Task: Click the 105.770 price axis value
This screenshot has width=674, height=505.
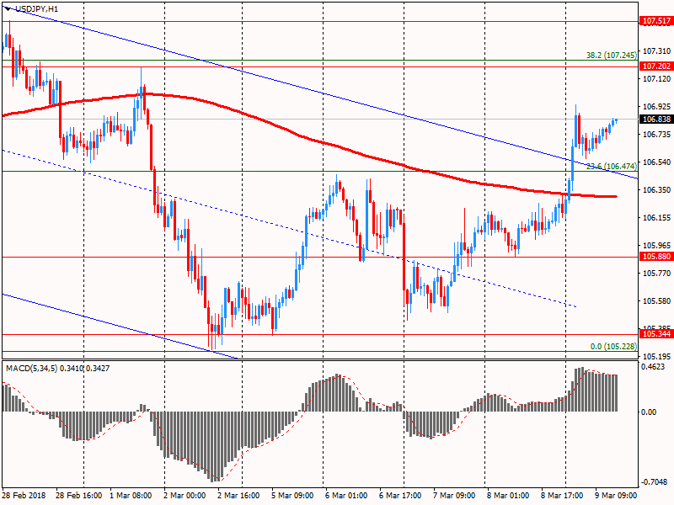Action: point(656,273)
